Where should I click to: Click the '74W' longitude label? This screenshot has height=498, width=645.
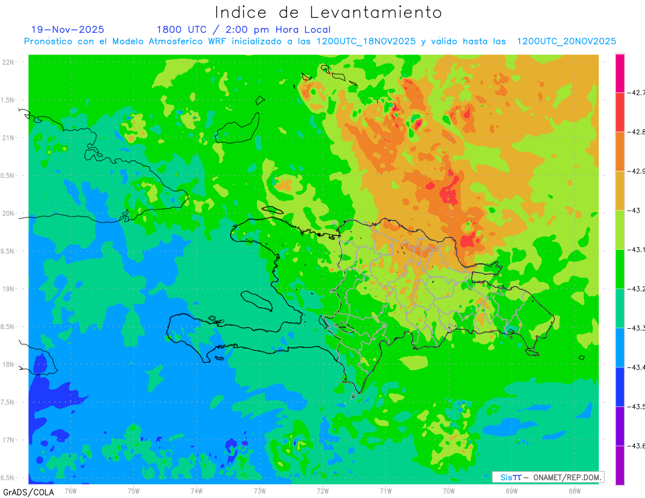[x=197, y=490]
